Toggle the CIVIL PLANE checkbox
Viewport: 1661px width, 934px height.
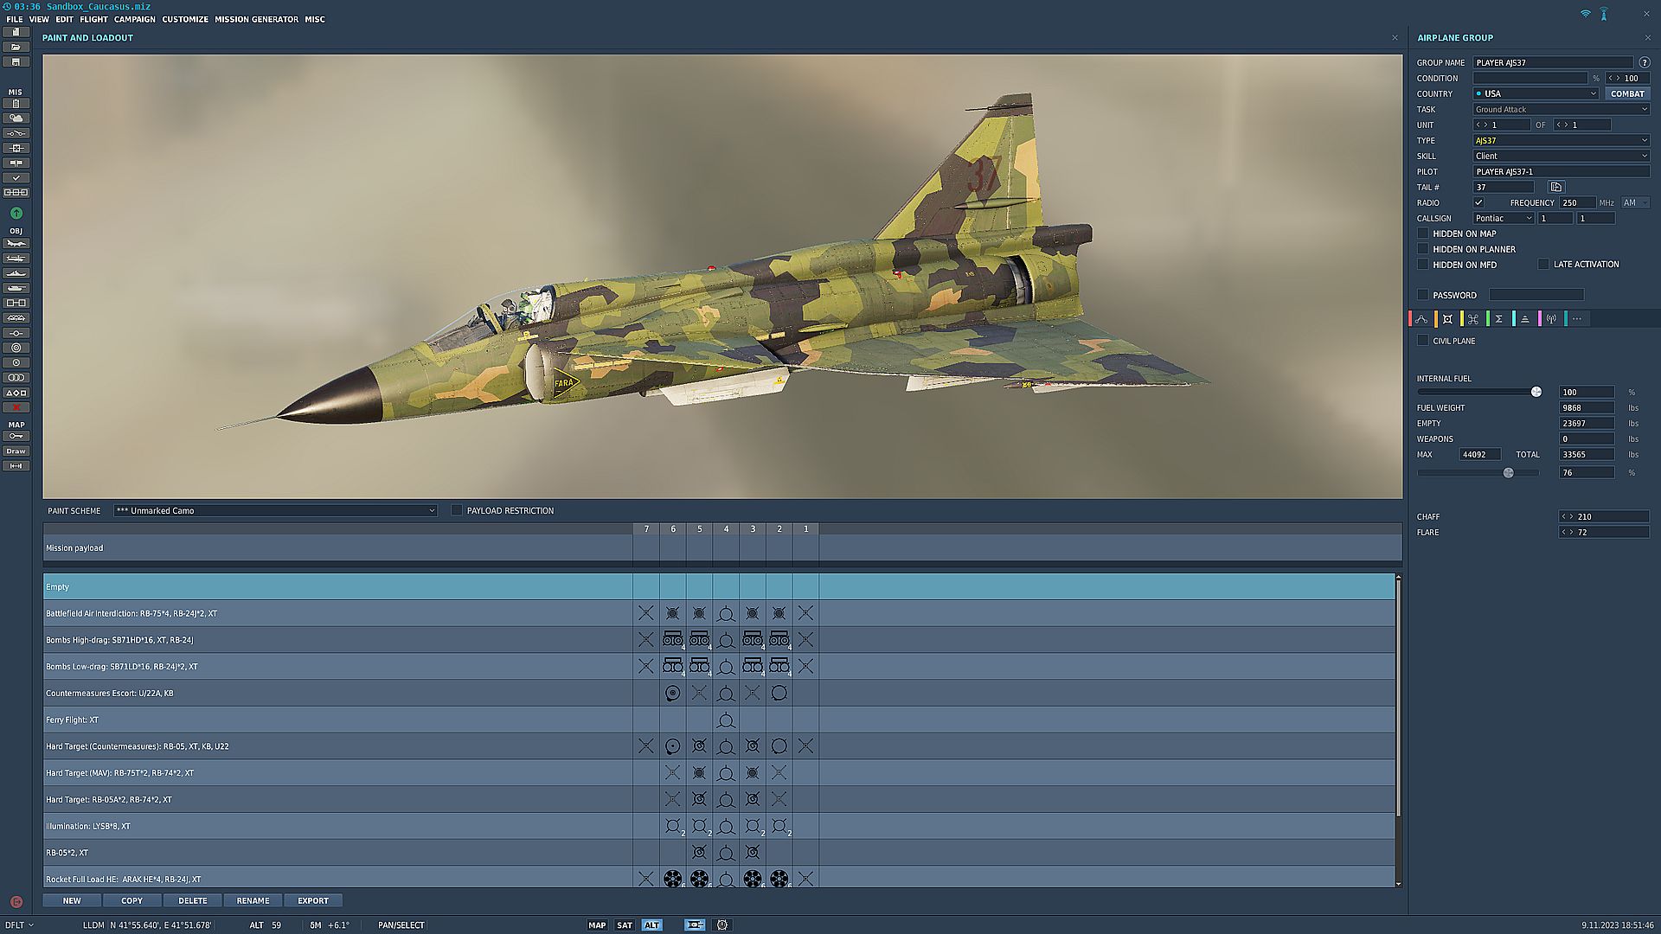pyautogui.click(x=1423, y=340)
